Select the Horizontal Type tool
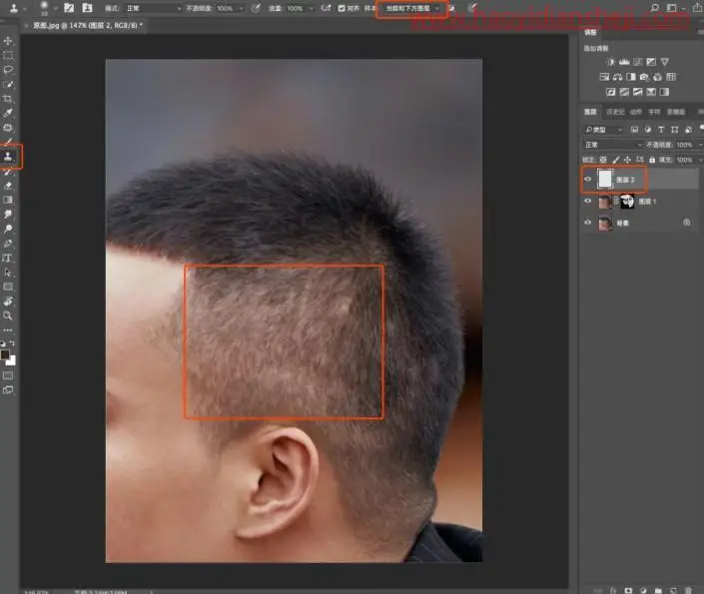 8,259
